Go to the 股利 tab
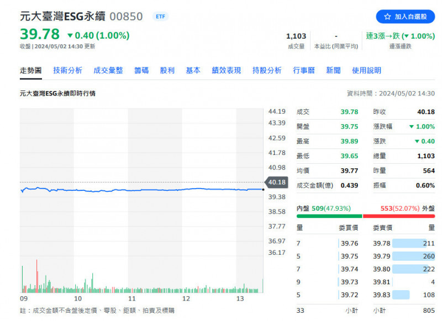 [x=167, y=71]
